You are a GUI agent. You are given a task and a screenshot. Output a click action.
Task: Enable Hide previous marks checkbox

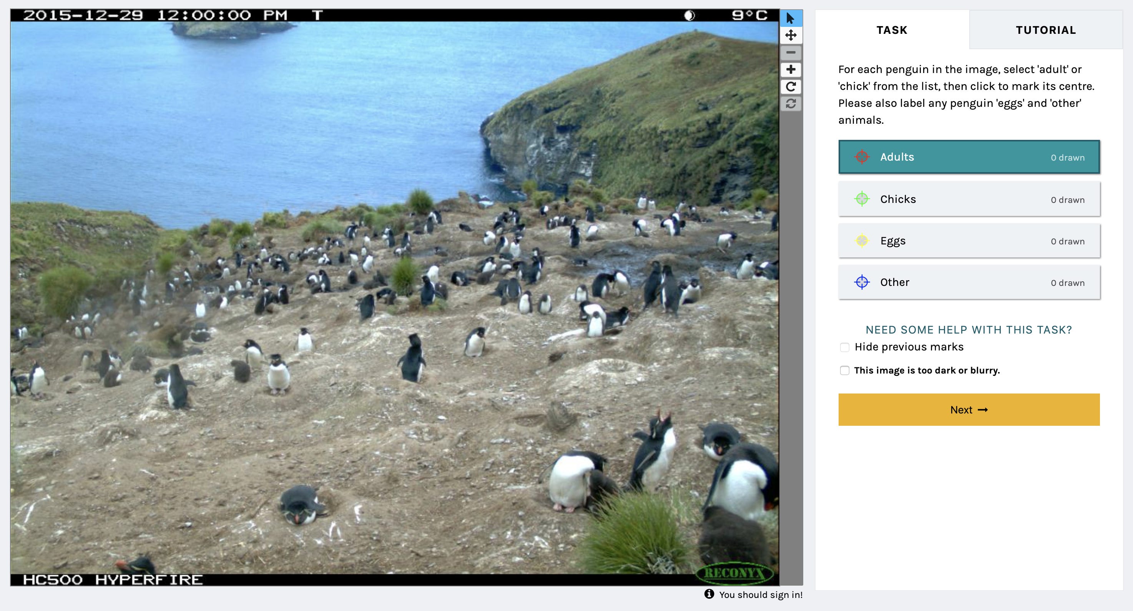(844, 347)
